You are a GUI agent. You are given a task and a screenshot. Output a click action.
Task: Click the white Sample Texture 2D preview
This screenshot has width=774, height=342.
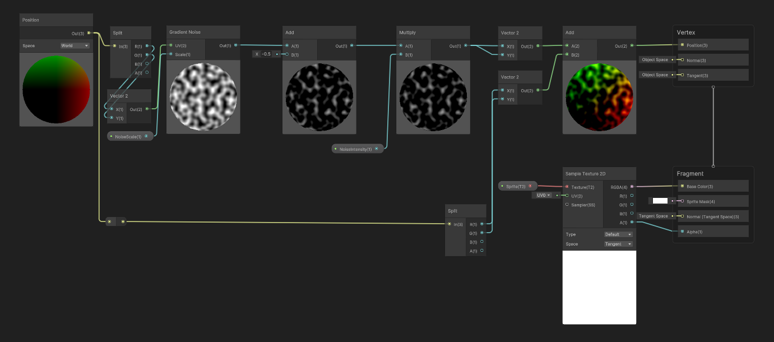point(599,287)
